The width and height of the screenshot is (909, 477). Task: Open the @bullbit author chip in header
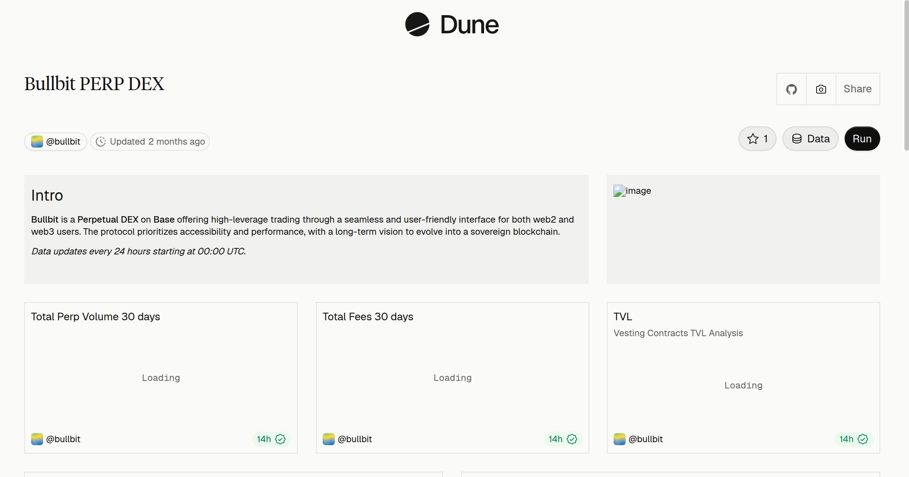(x=56, y=142)
